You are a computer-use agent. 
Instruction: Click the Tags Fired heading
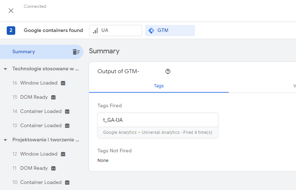110,105
